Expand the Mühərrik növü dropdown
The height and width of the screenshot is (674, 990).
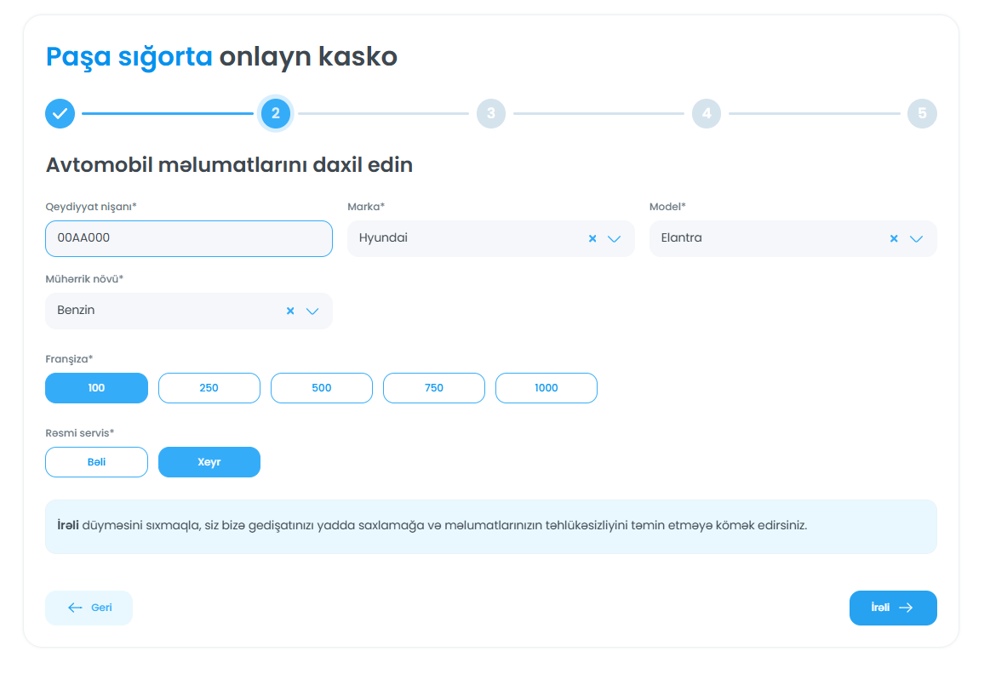coord(312,311)
